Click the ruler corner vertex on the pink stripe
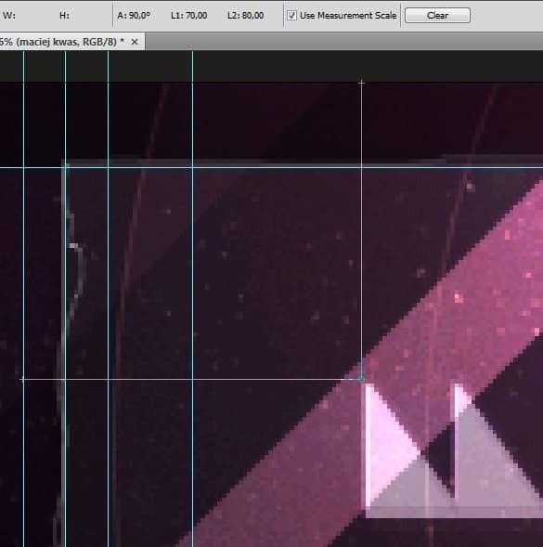This screenshot has height=547, width=543. [361, 379]
